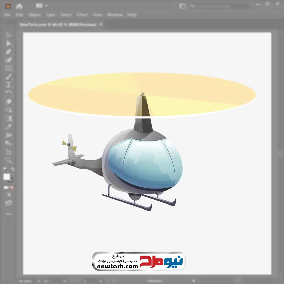
Task: Open the artboard navigation dropdown
Action: point(101,281)
